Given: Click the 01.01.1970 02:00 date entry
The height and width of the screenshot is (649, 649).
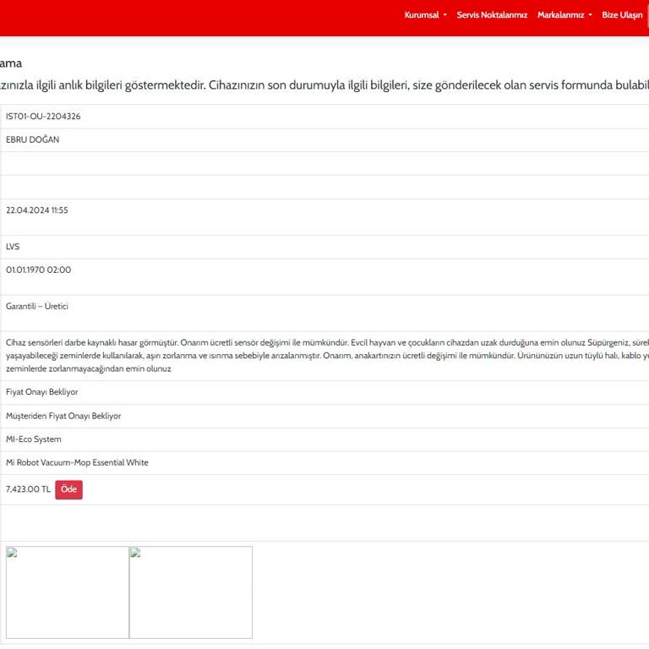Looking at the screenshot, I should (39, 270).
